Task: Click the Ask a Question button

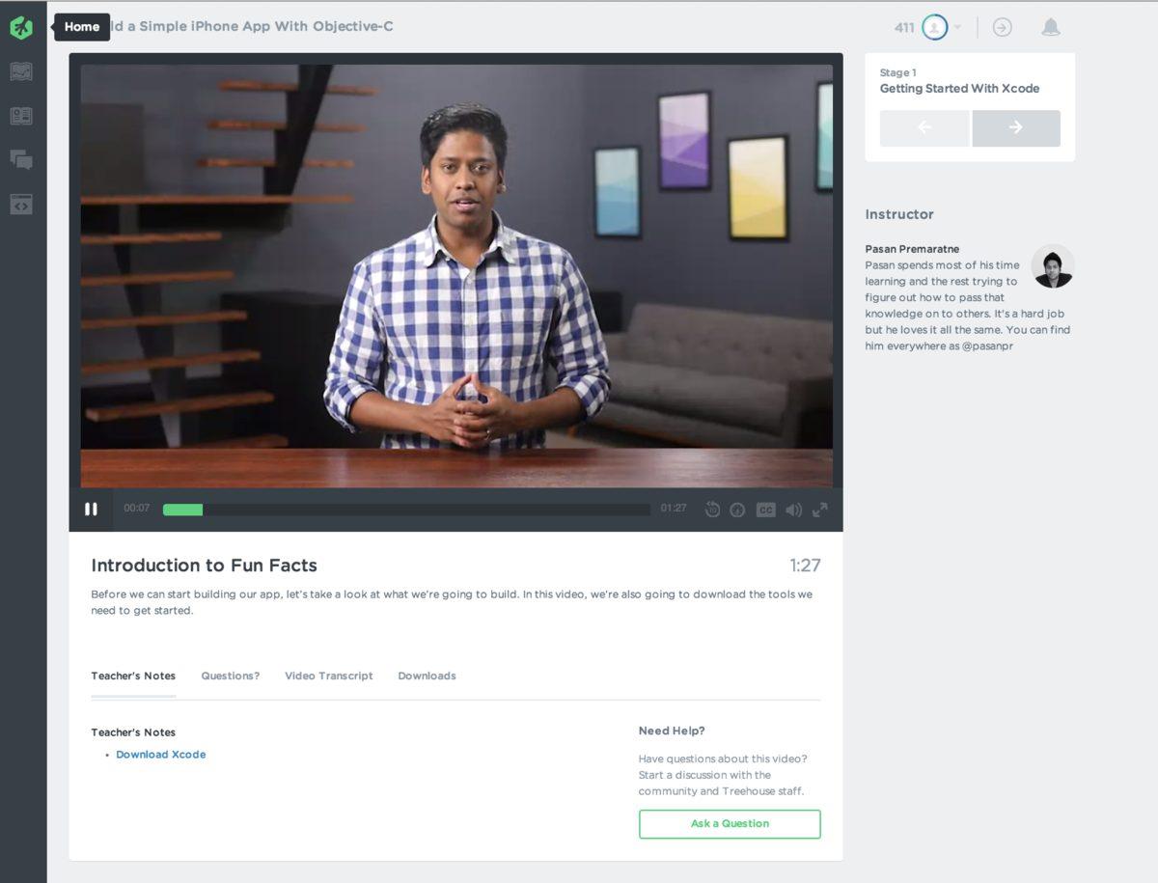Action: click(730, 824)
